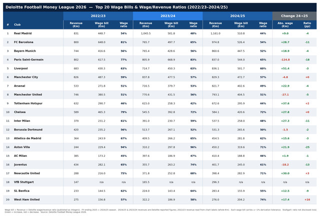Screen dimensions: 320x216
Task: Click Real Madrid's 2023/24 revenue 1,045.5
Action: pos(145,34)
